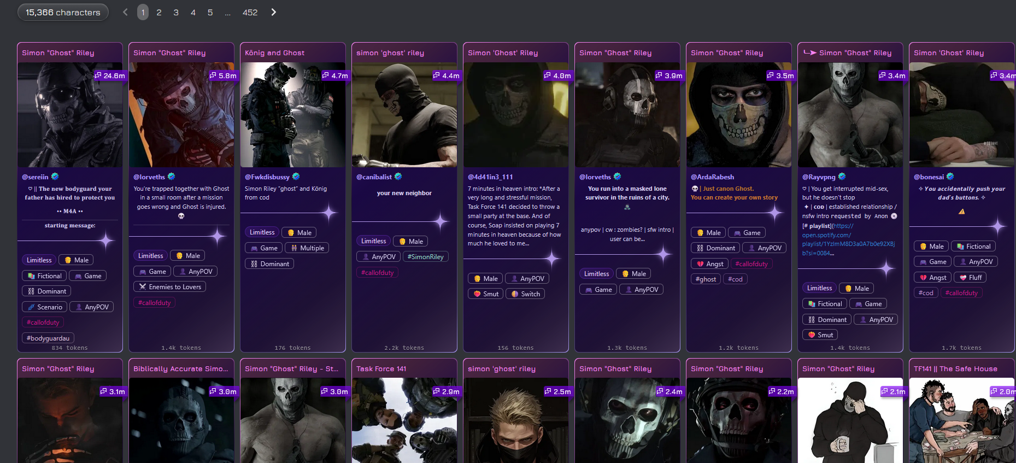Viewport: 1016px width, 463px height.
Task: Click the '834 tokens' label
Action: pos(69,348)
